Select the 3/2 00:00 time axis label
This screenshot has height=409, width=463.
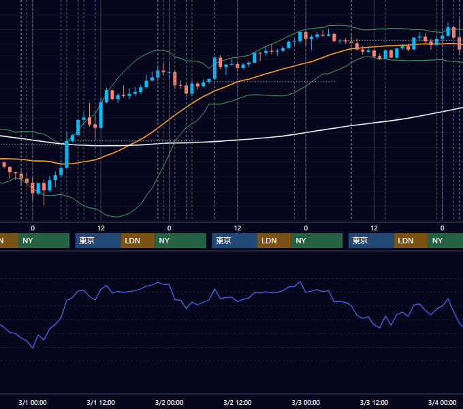tap(169, 402)
